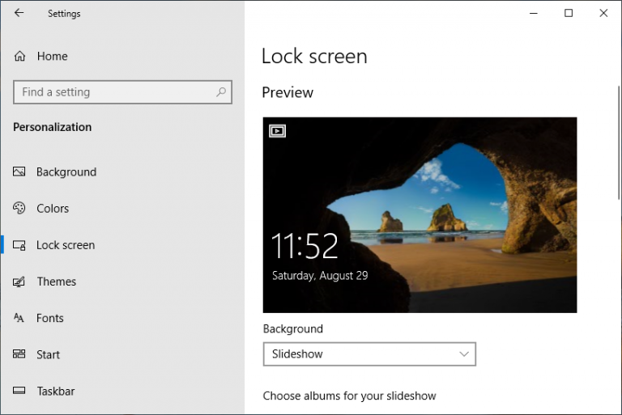
Task: Click the Start tiles icon
Action: pos(19,354)
